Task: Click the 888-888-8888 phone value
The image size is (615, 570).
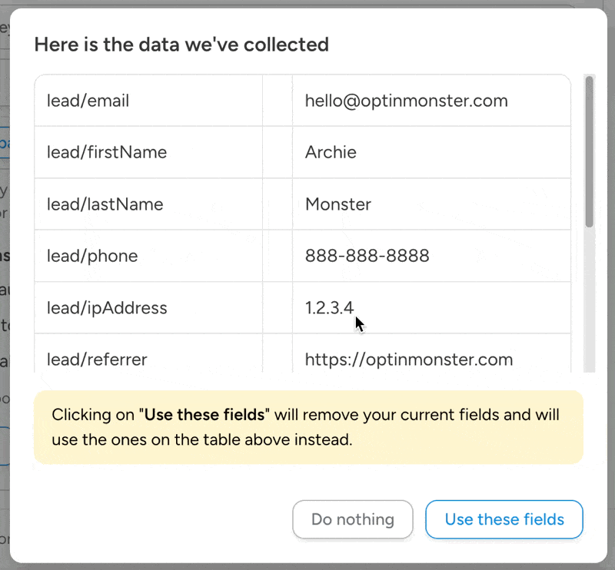Action: pos(367,256)
